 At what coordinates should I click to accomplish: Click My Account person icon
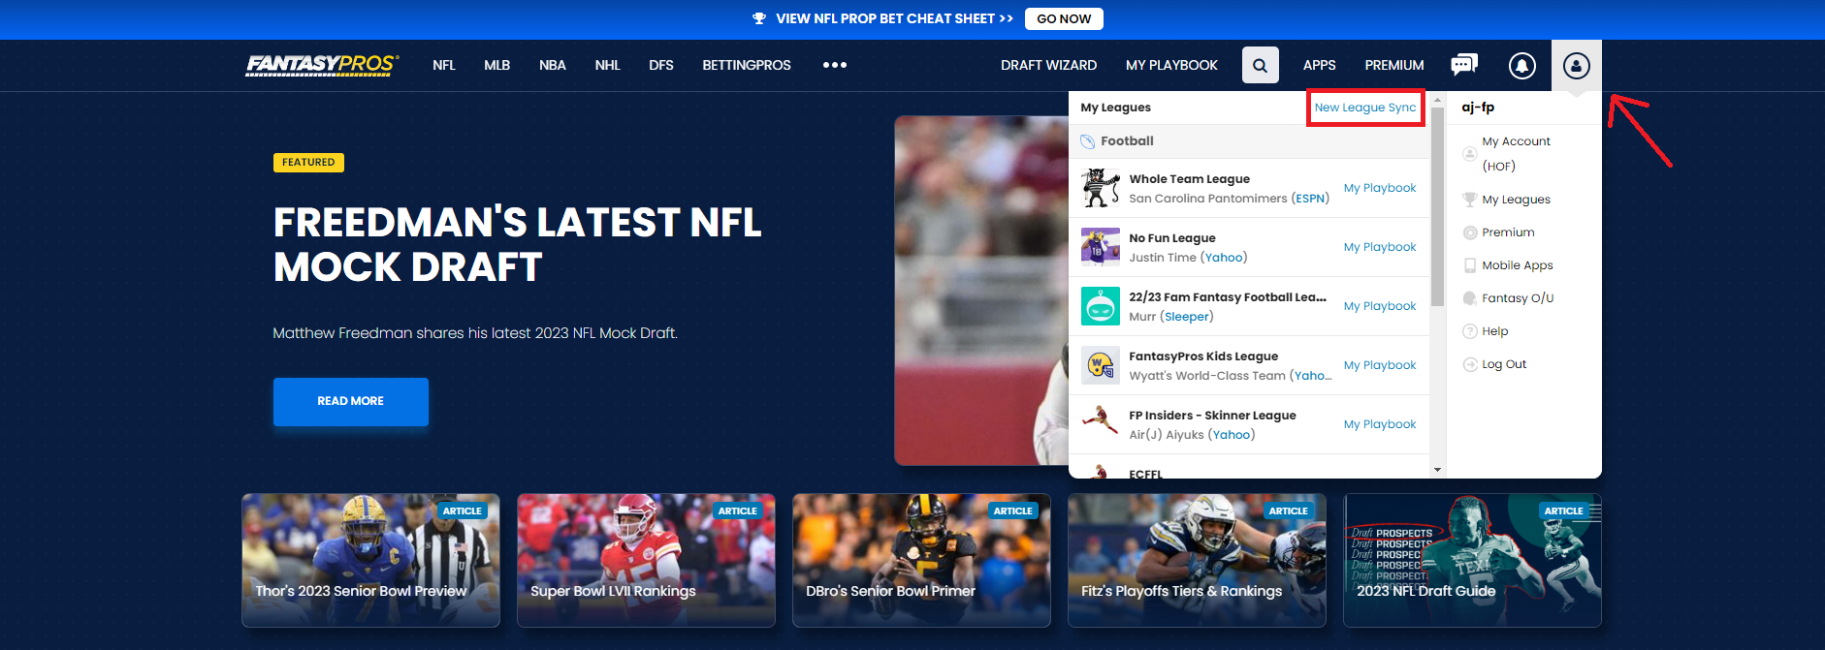pyautogui.click(x=1469, y=153)
